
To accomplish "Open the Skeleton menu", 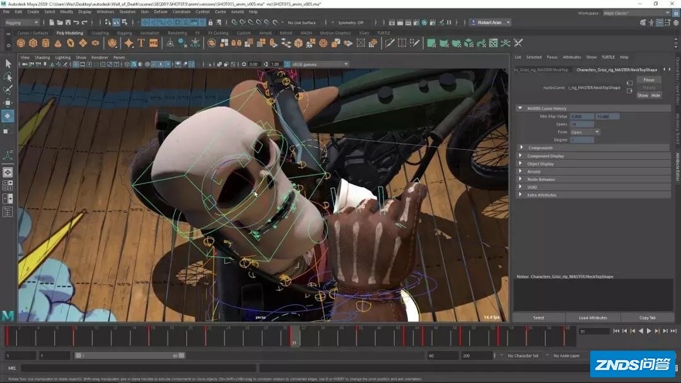I will [127, 12].
